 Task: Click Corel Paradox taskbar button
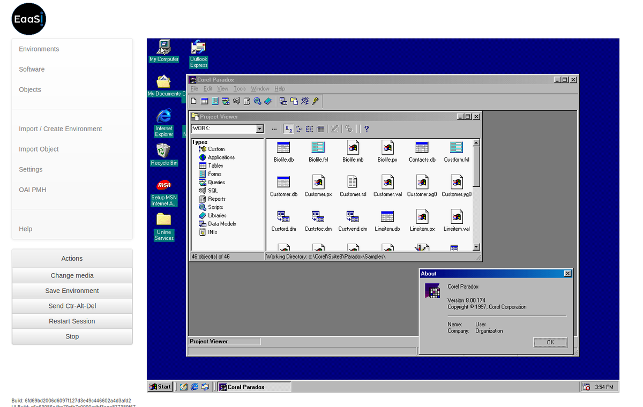(254, 387)
